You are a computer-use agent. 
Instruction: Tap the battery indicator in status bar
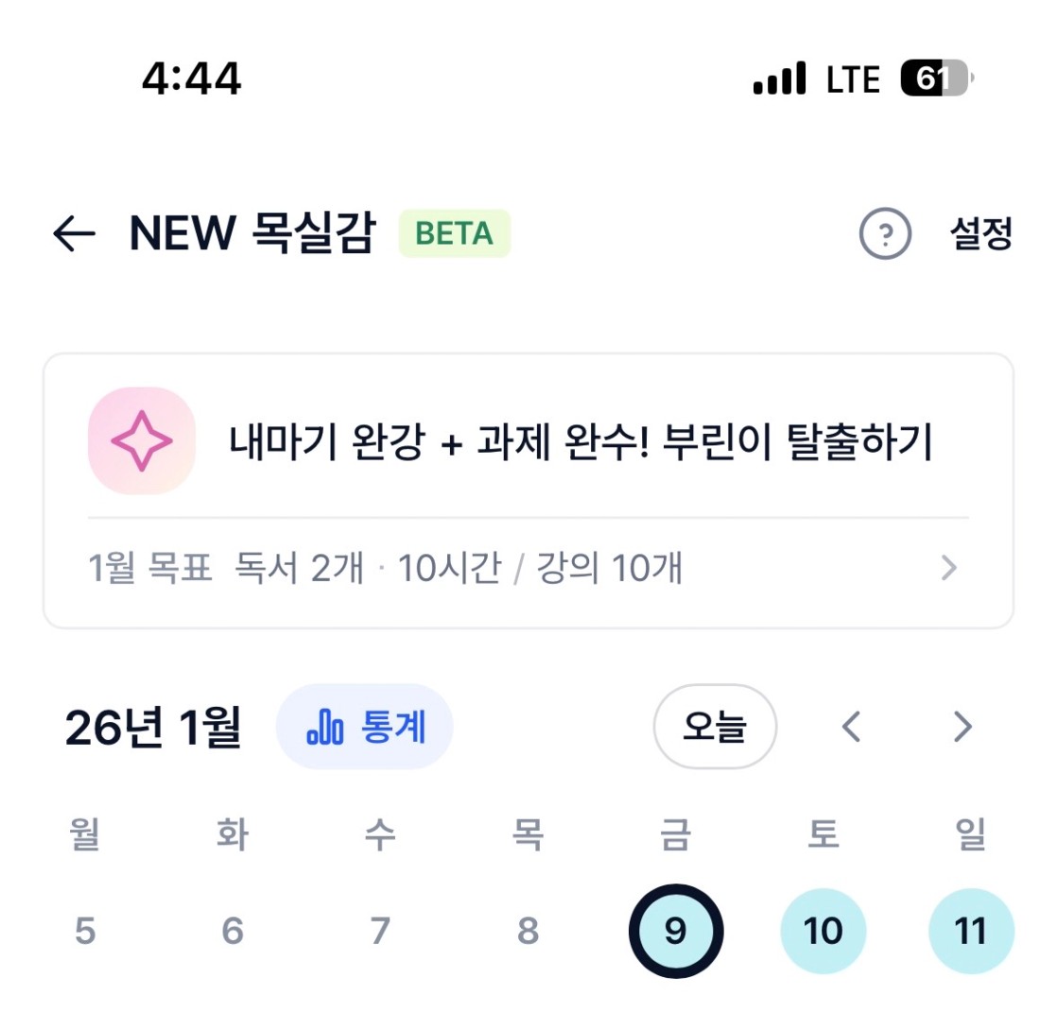935,79
